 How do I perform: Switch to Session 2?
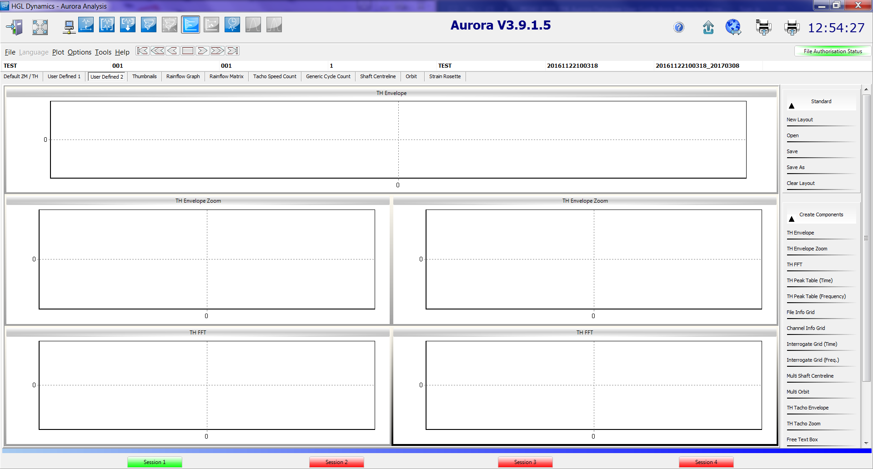[x=336, y=462]
